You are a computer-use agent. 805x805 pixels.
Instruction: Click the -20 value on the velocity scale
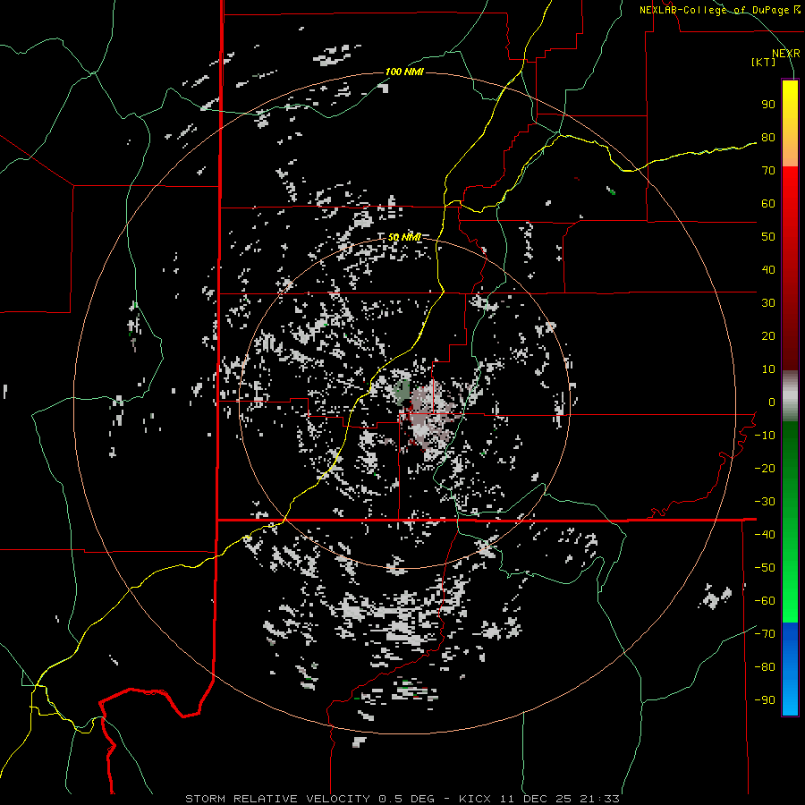tap(765, 469)
